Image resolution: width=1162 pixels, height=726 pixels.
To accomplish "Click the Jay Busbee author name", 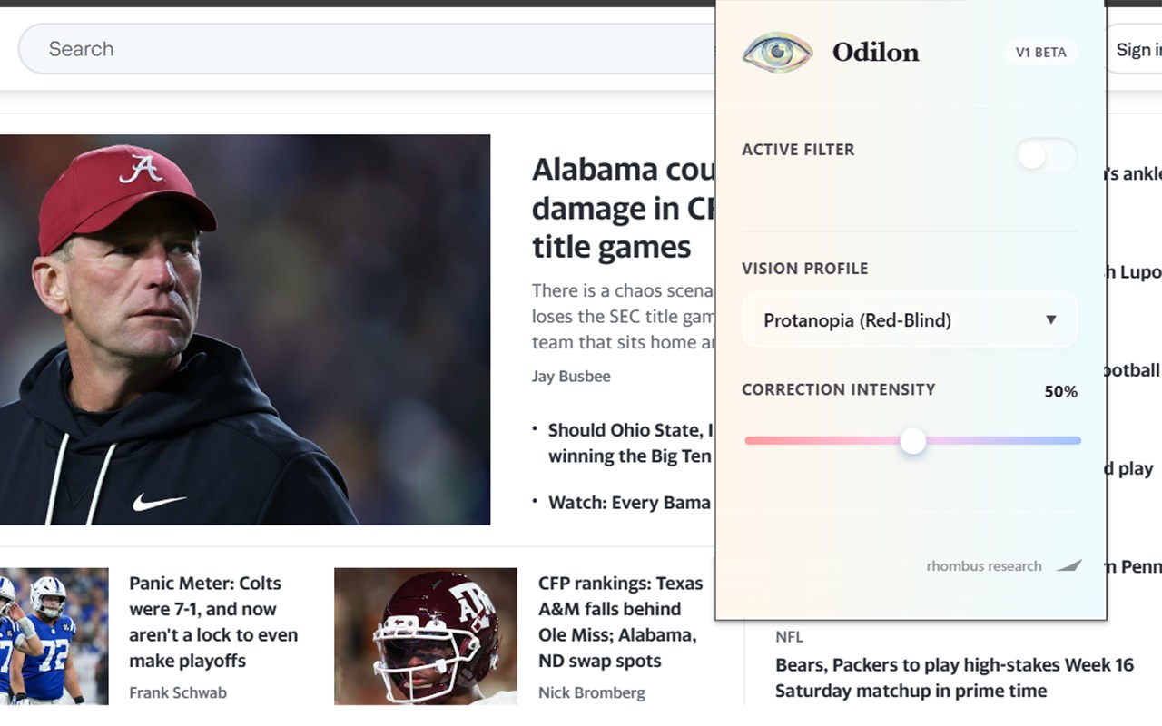I will (x=571, y=376).
